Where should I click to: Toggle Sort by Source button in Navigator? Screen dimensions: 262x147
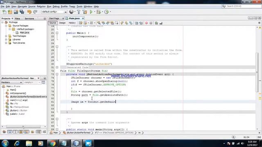(44, 132)
